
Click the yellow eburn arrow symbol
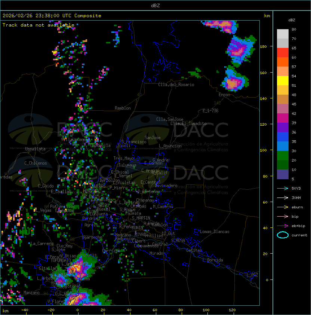click(283, 207)
